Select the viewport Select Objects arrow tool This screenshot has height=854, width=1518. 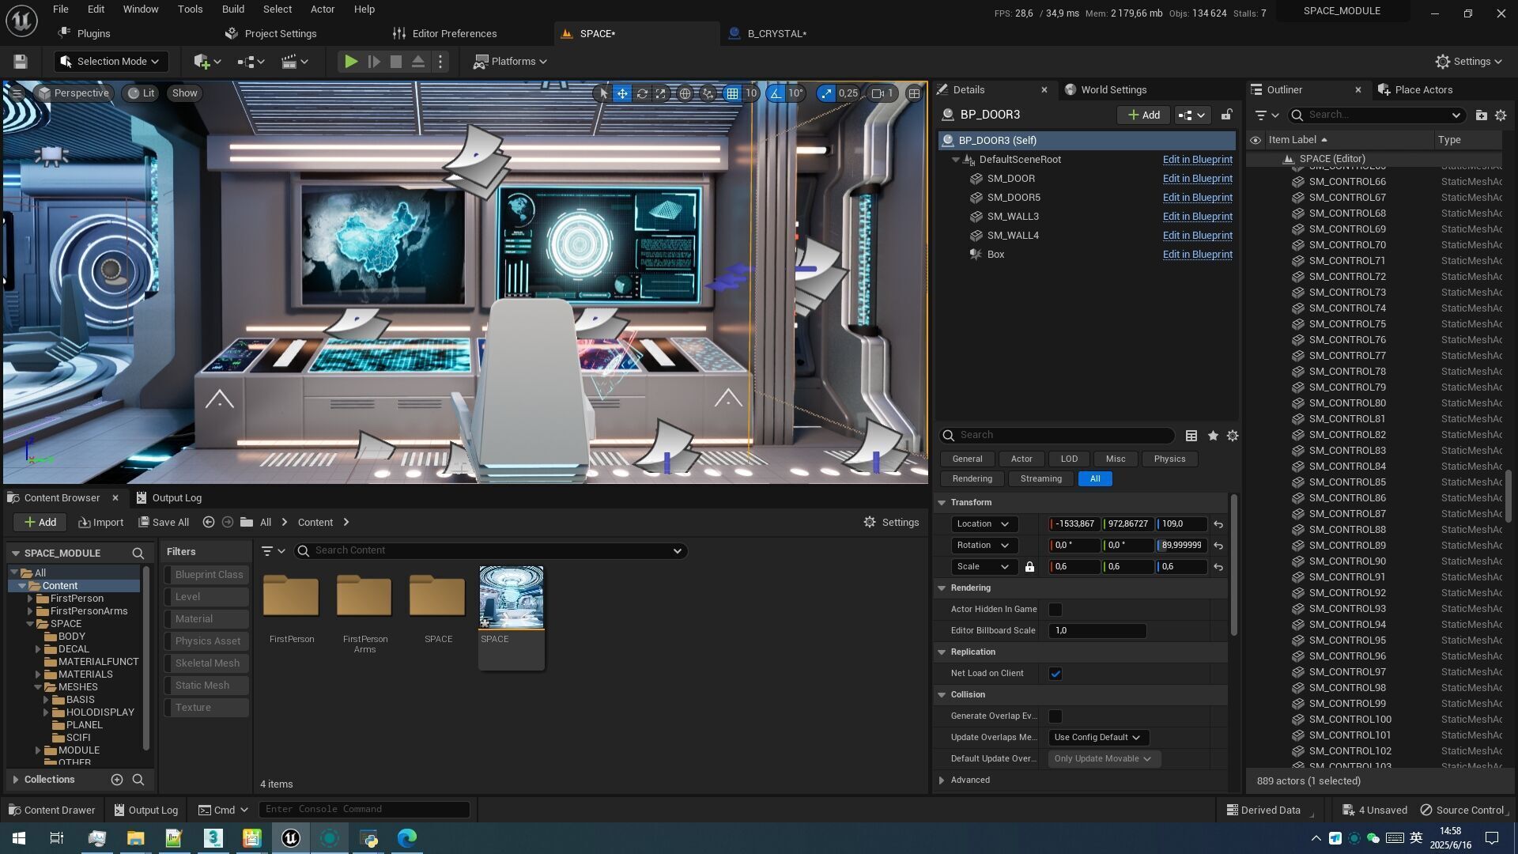[603, 93]
